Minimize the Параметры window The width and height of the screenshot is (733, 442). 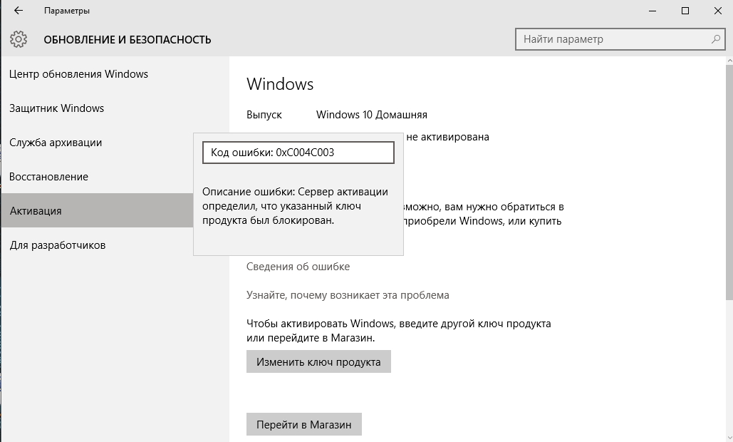653,11
